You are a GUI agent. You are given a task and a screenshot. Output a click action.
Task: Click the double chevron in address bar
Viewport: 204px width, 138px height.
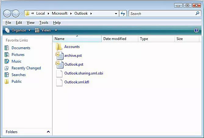pyautogui.click(x=33, y=13)
